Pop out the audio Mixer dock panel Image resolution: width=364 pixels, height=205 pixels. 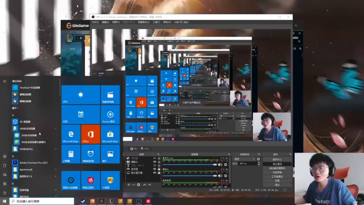(x=229, y=154)
